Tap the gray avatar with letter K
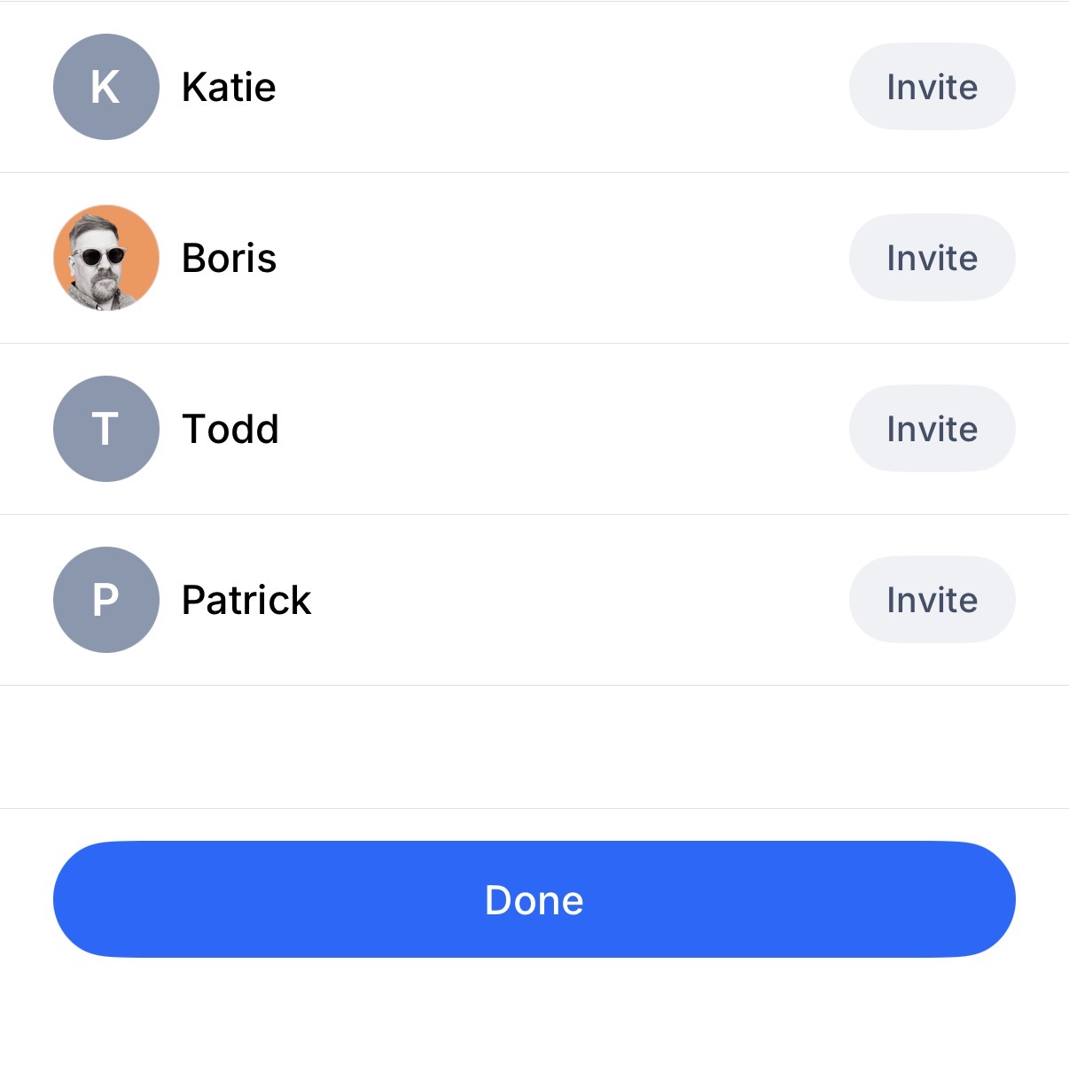 pyautogui.click(x=106, y=87)
